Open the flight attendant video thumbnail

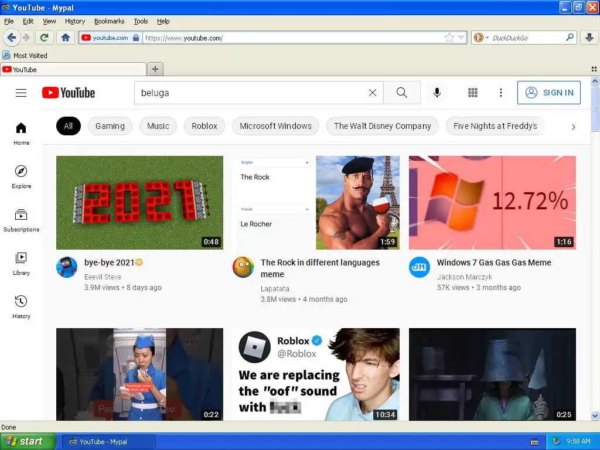click(x=139, y=374)
